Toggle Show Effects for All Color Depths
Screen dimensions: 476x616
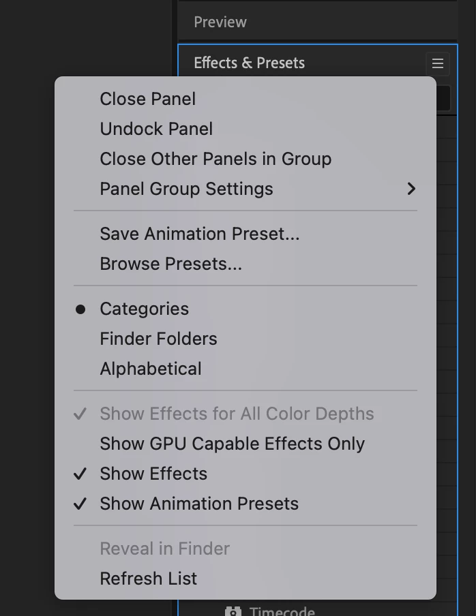point(237,414)
